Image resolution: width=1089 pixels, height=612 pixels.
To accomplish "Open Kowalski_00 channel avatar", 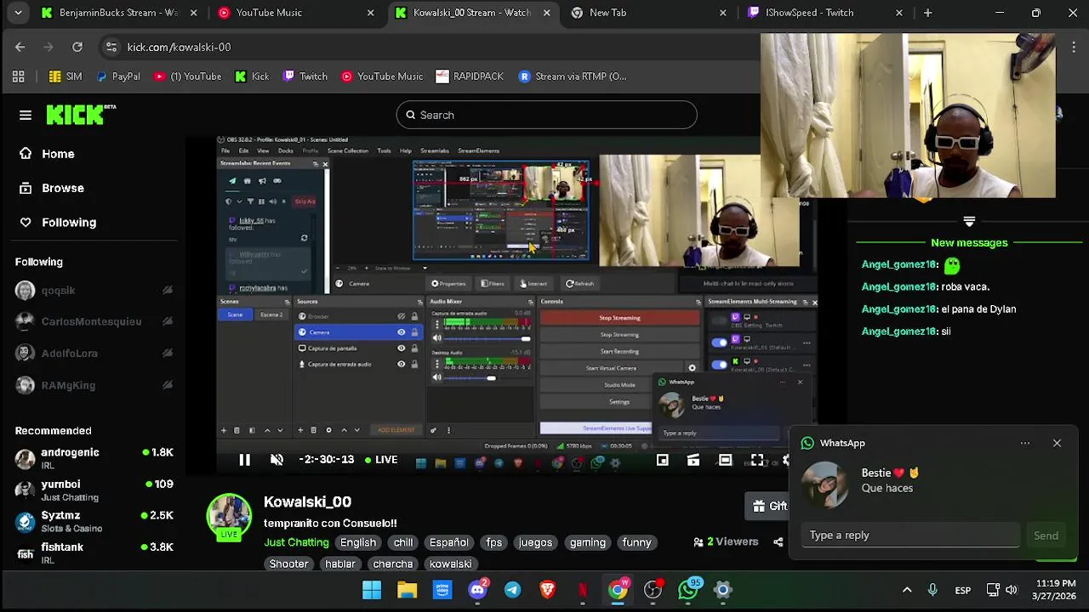I will [229, 517].
